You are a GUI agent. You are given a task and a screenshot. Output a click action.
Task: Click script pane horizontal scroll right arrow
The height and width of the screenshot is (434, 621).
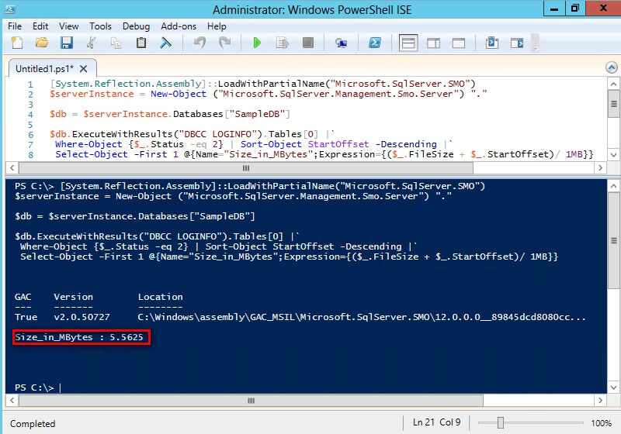click(x=600, y=167)
